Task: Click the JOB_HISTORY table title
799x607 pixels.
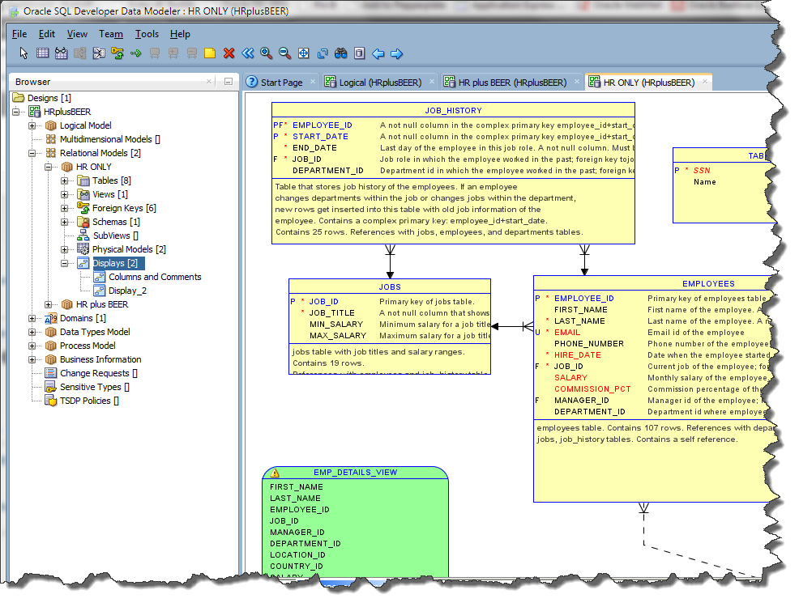Action: tap(453, 110)
